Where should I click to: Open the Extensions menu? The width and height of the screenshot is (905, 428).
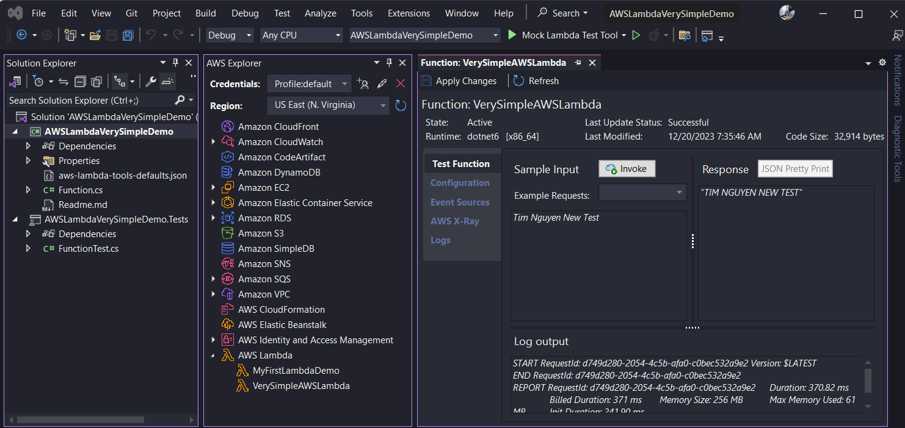pyautogui.click(x=409, y=13)
